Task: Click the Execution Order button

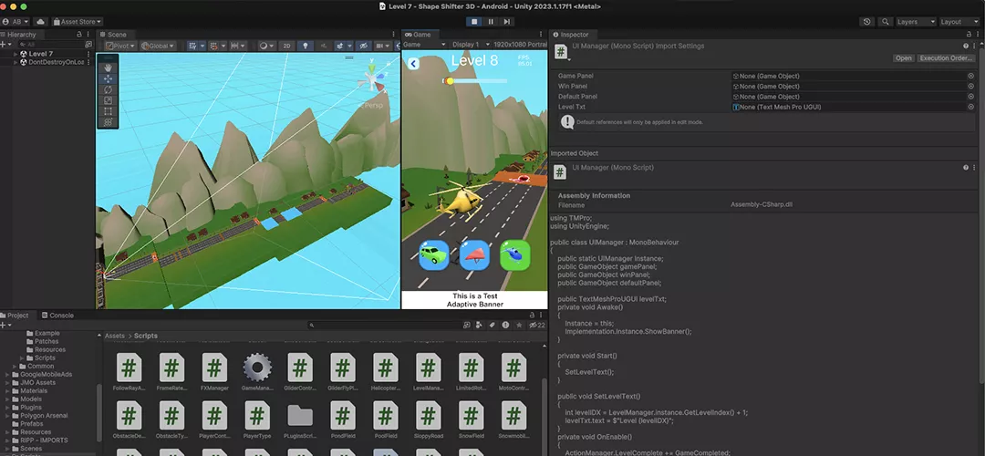Action: (947, 58)
